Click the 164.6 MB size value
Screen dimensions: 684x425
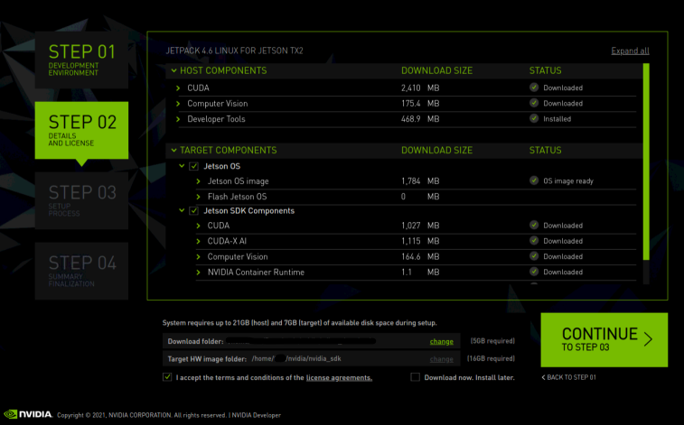click(x=420, y=257)
